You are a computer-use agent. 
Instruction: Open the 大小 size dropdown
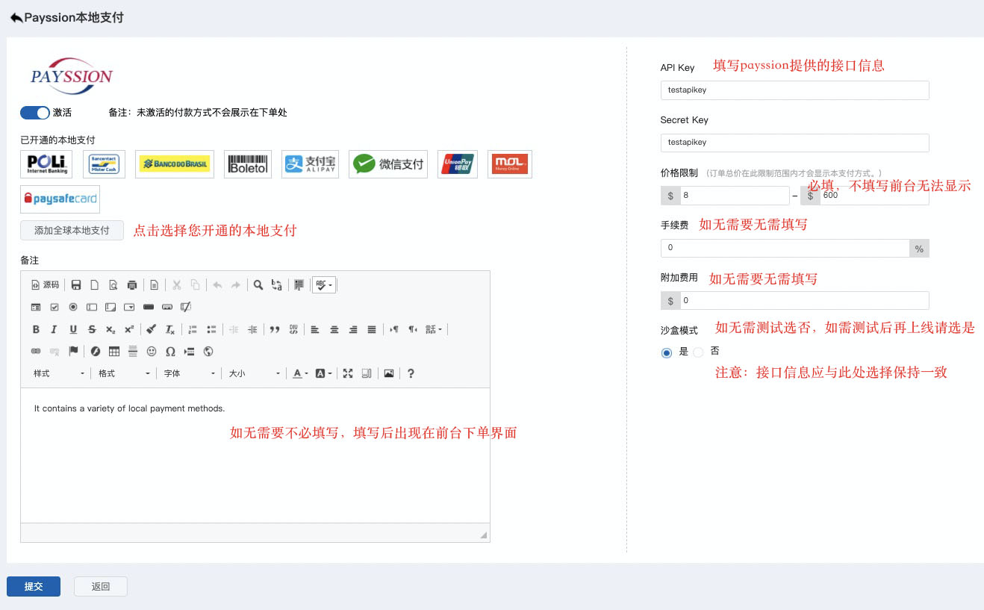point(255,373)
